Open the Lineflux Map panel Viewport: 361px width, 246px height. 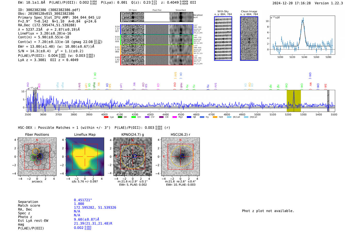85,157
